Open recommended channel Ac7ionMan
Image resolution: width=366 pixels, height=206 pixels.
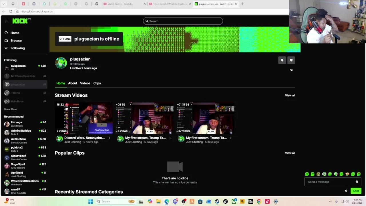tap(25, 141)
